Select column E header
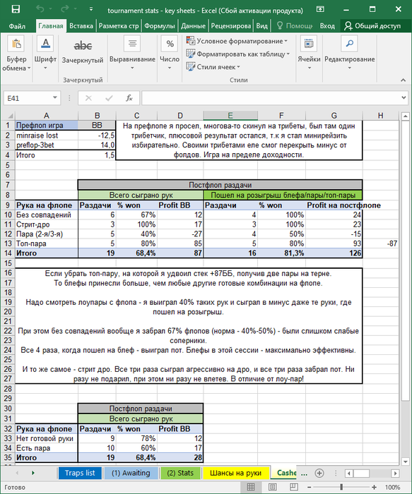The image size is (412, 494). click(230, 116)
